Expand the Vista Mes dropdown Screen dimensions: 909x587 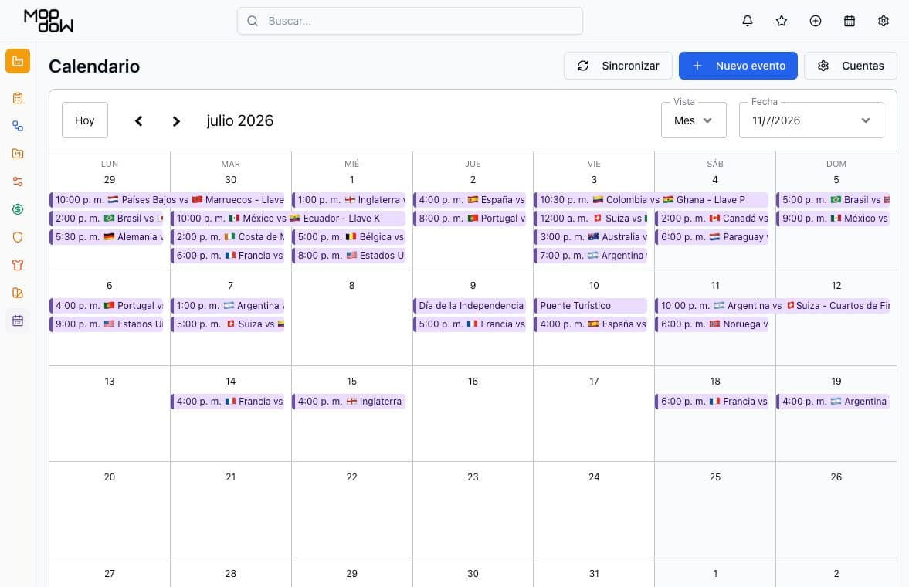tap(694, 120)
